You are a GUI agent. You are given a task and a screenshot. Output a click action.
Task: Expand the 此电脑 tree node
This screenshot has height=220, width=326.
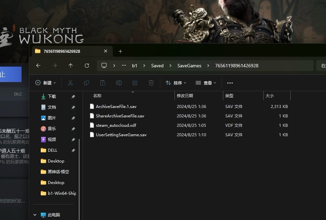(x=35, y=215)
